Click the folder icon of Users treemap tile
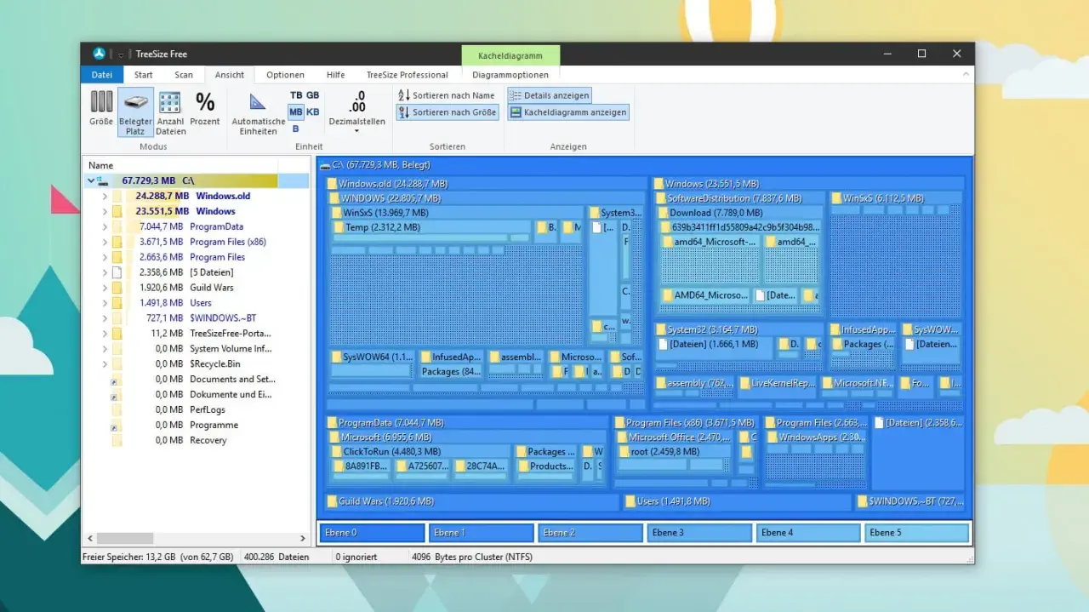 tap(631, 502)
